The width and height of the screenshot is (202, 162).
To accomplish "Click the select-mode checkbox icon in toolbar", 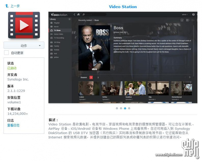I will pyautogui.click(x=182, y=20).
